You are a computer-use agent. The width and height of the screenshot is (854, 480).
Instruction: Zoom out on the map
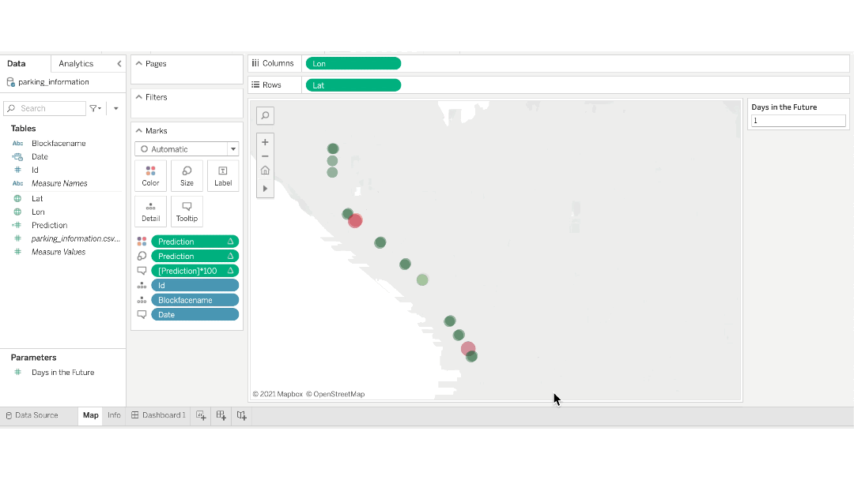point(265,156)
